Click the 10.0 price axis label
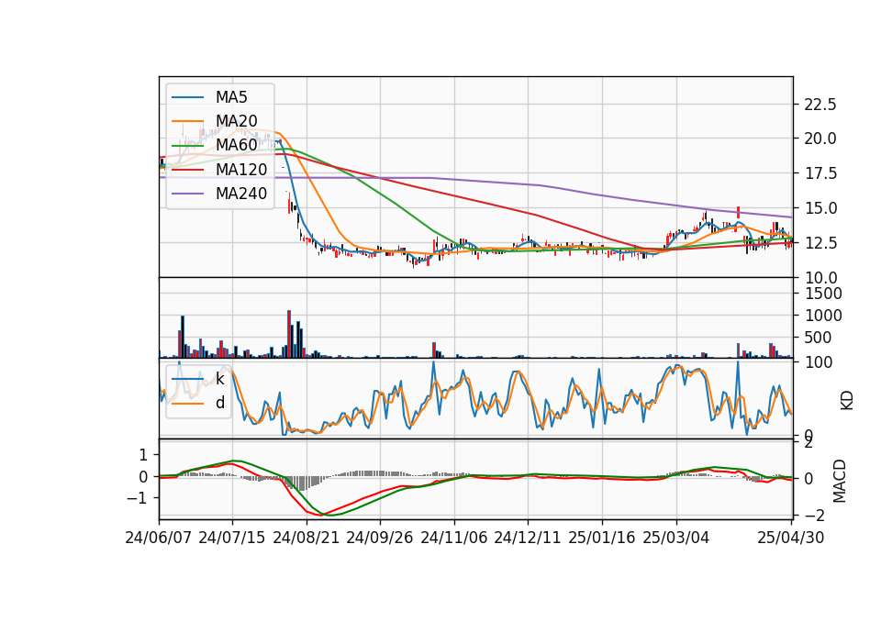 coord(820,278)
